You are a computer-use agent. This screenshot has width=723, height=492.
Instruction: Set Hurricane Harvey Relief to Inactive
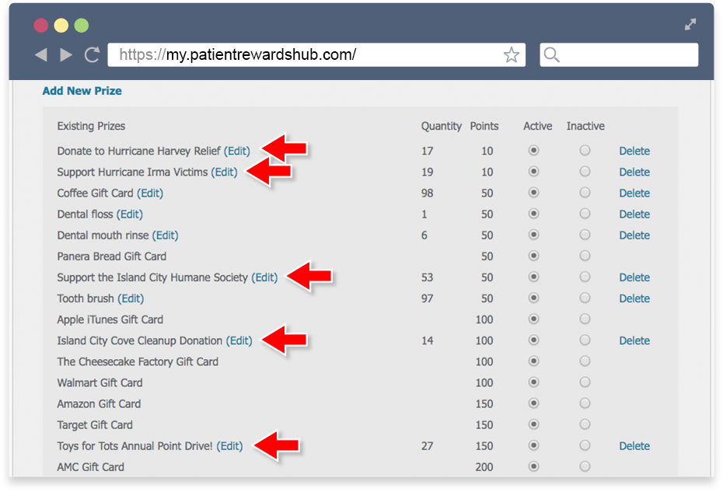click(585, 150)
